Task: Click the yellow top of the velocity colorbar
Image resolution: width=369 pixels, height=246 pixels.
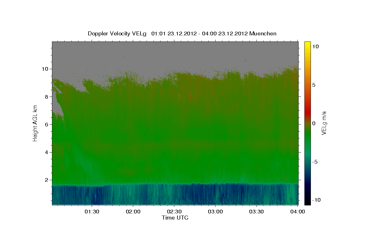Action: (x=307, y=45)
